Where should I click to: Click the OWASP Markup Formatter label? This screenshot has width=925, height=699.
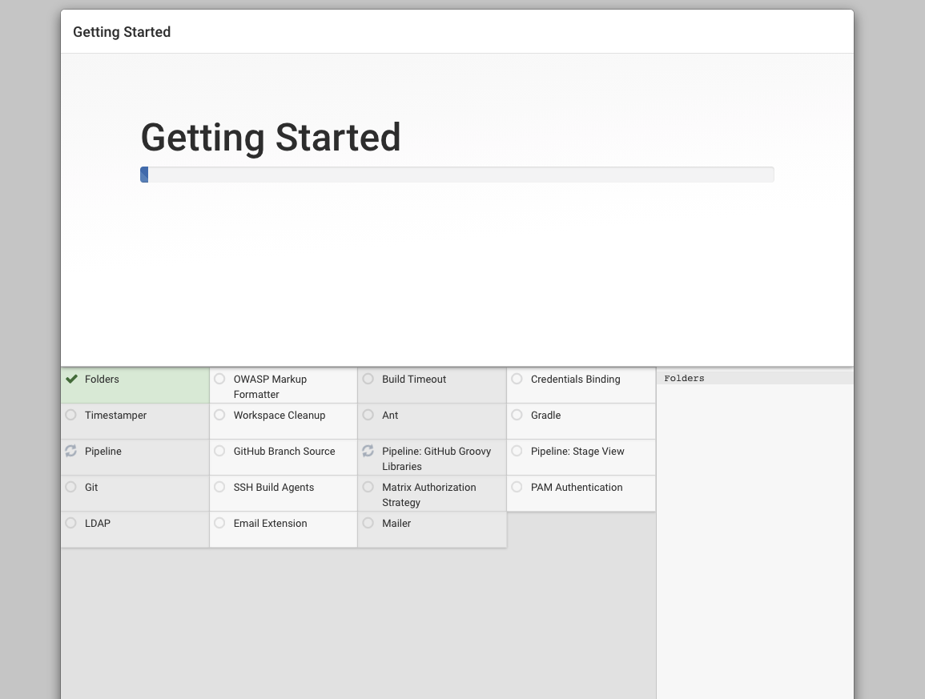(270, 387)
